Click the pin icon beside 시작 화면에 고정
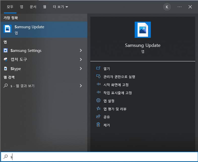This screenshot has height=162, width=198. pos(98,84)
